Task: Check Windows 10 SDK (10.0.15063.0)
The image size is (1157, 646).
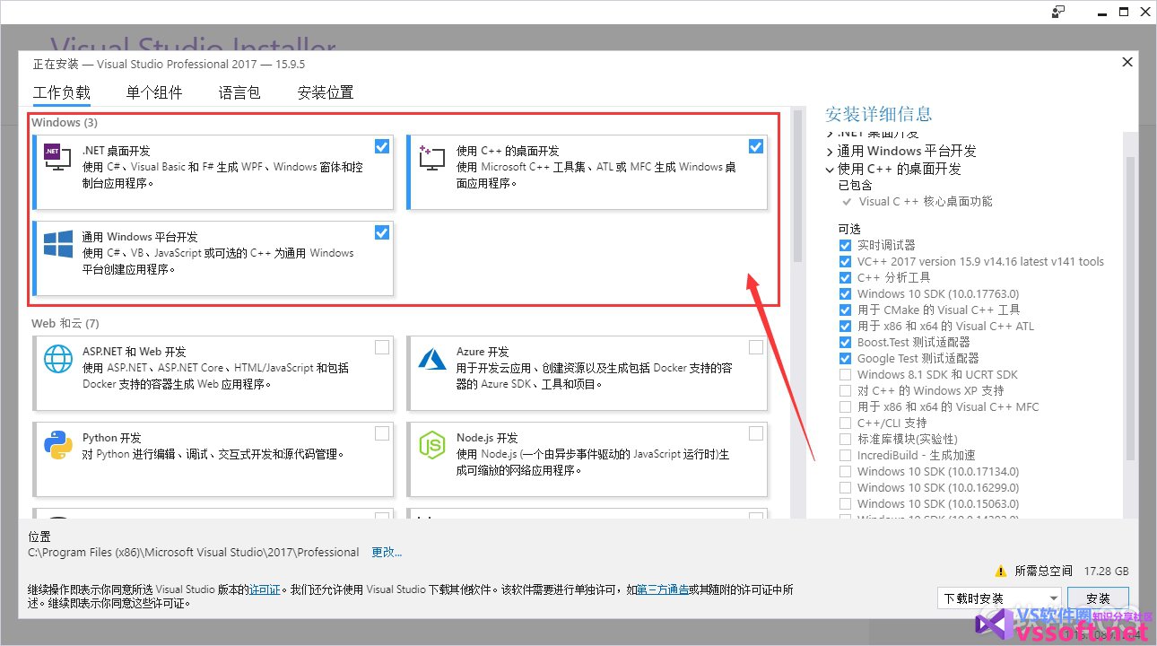Action: [x=845, y=503]
